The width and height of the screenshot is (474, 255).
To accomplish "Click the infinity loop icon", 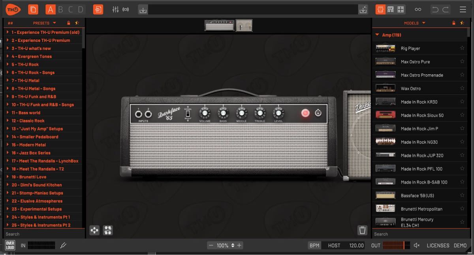I will [418, 9].
